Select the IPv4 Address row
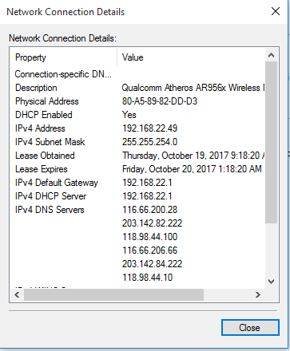 137,128
